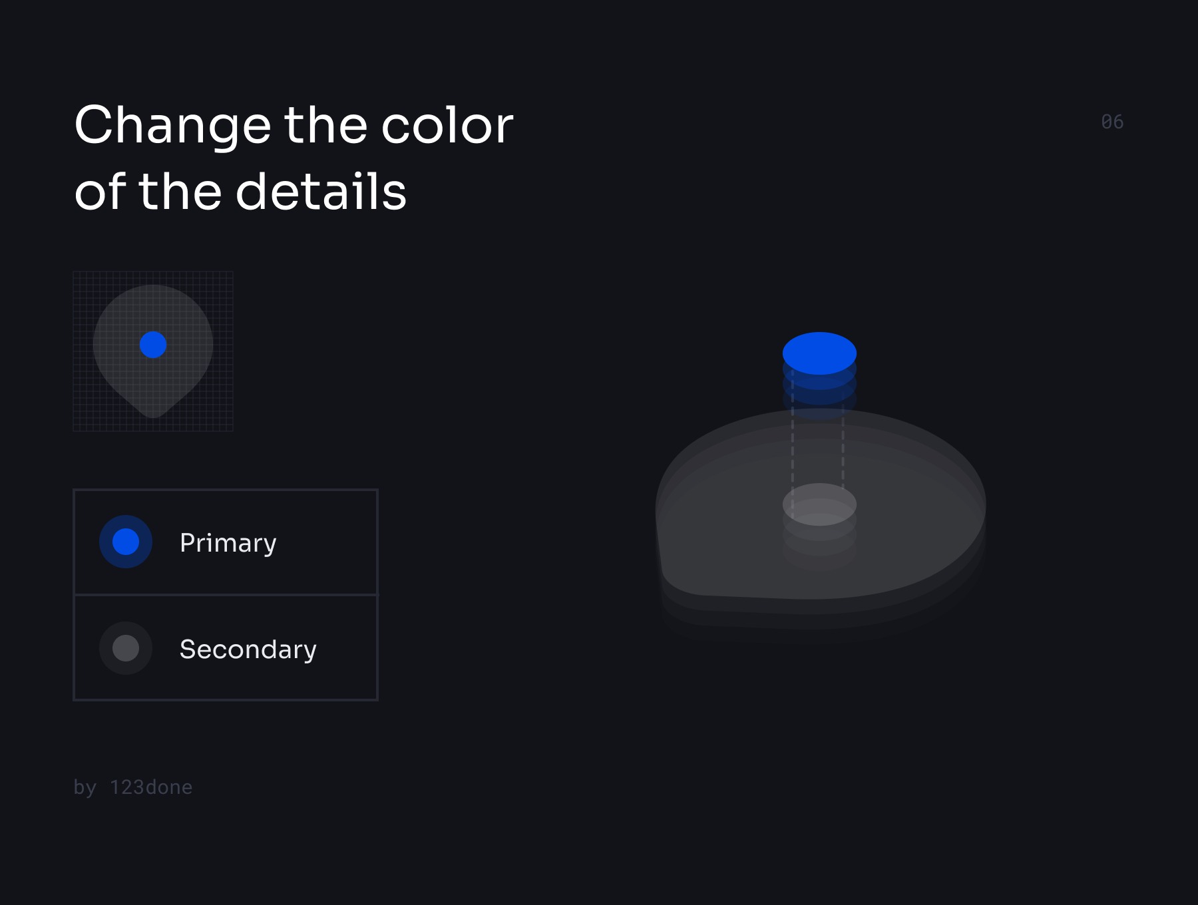
Task: Click the Secondary label text
Action: (x=248, y=649)
